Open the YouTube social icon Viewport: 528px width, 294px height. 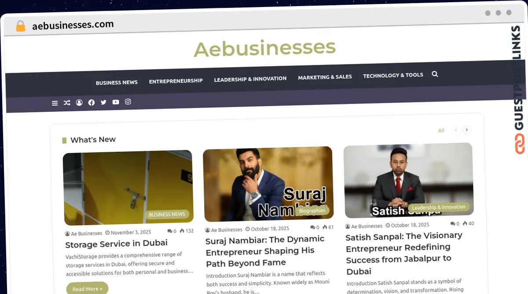tap(116, 102)
